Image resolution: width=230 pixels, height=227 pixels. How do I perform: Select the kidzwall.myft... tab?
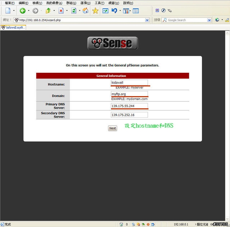(13, 27)
